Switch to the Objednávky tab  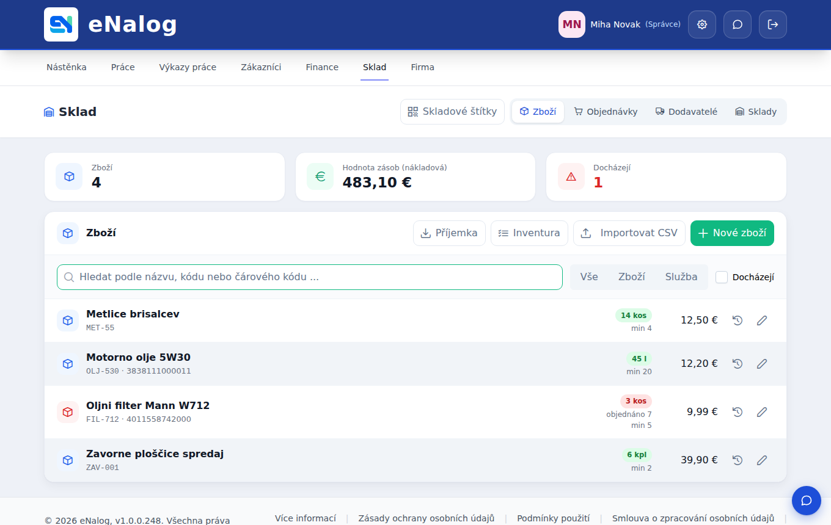[606, 112]
